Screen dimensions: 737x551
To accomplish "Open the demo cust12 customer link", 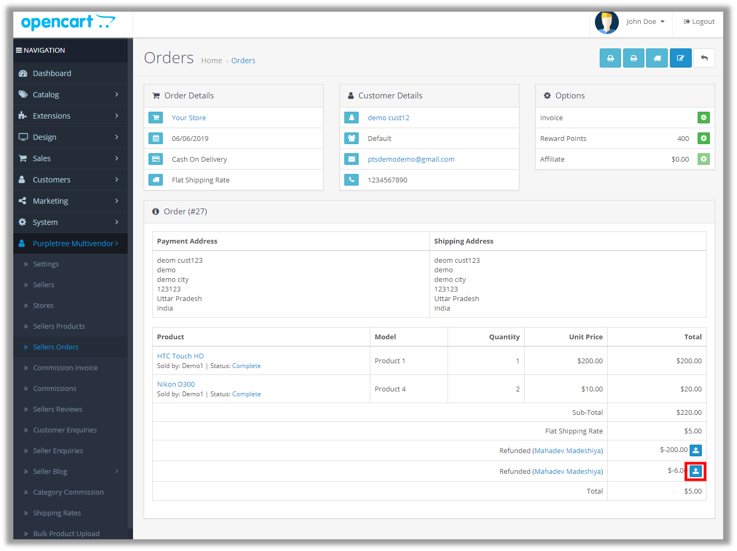I will tap(388, 118).
